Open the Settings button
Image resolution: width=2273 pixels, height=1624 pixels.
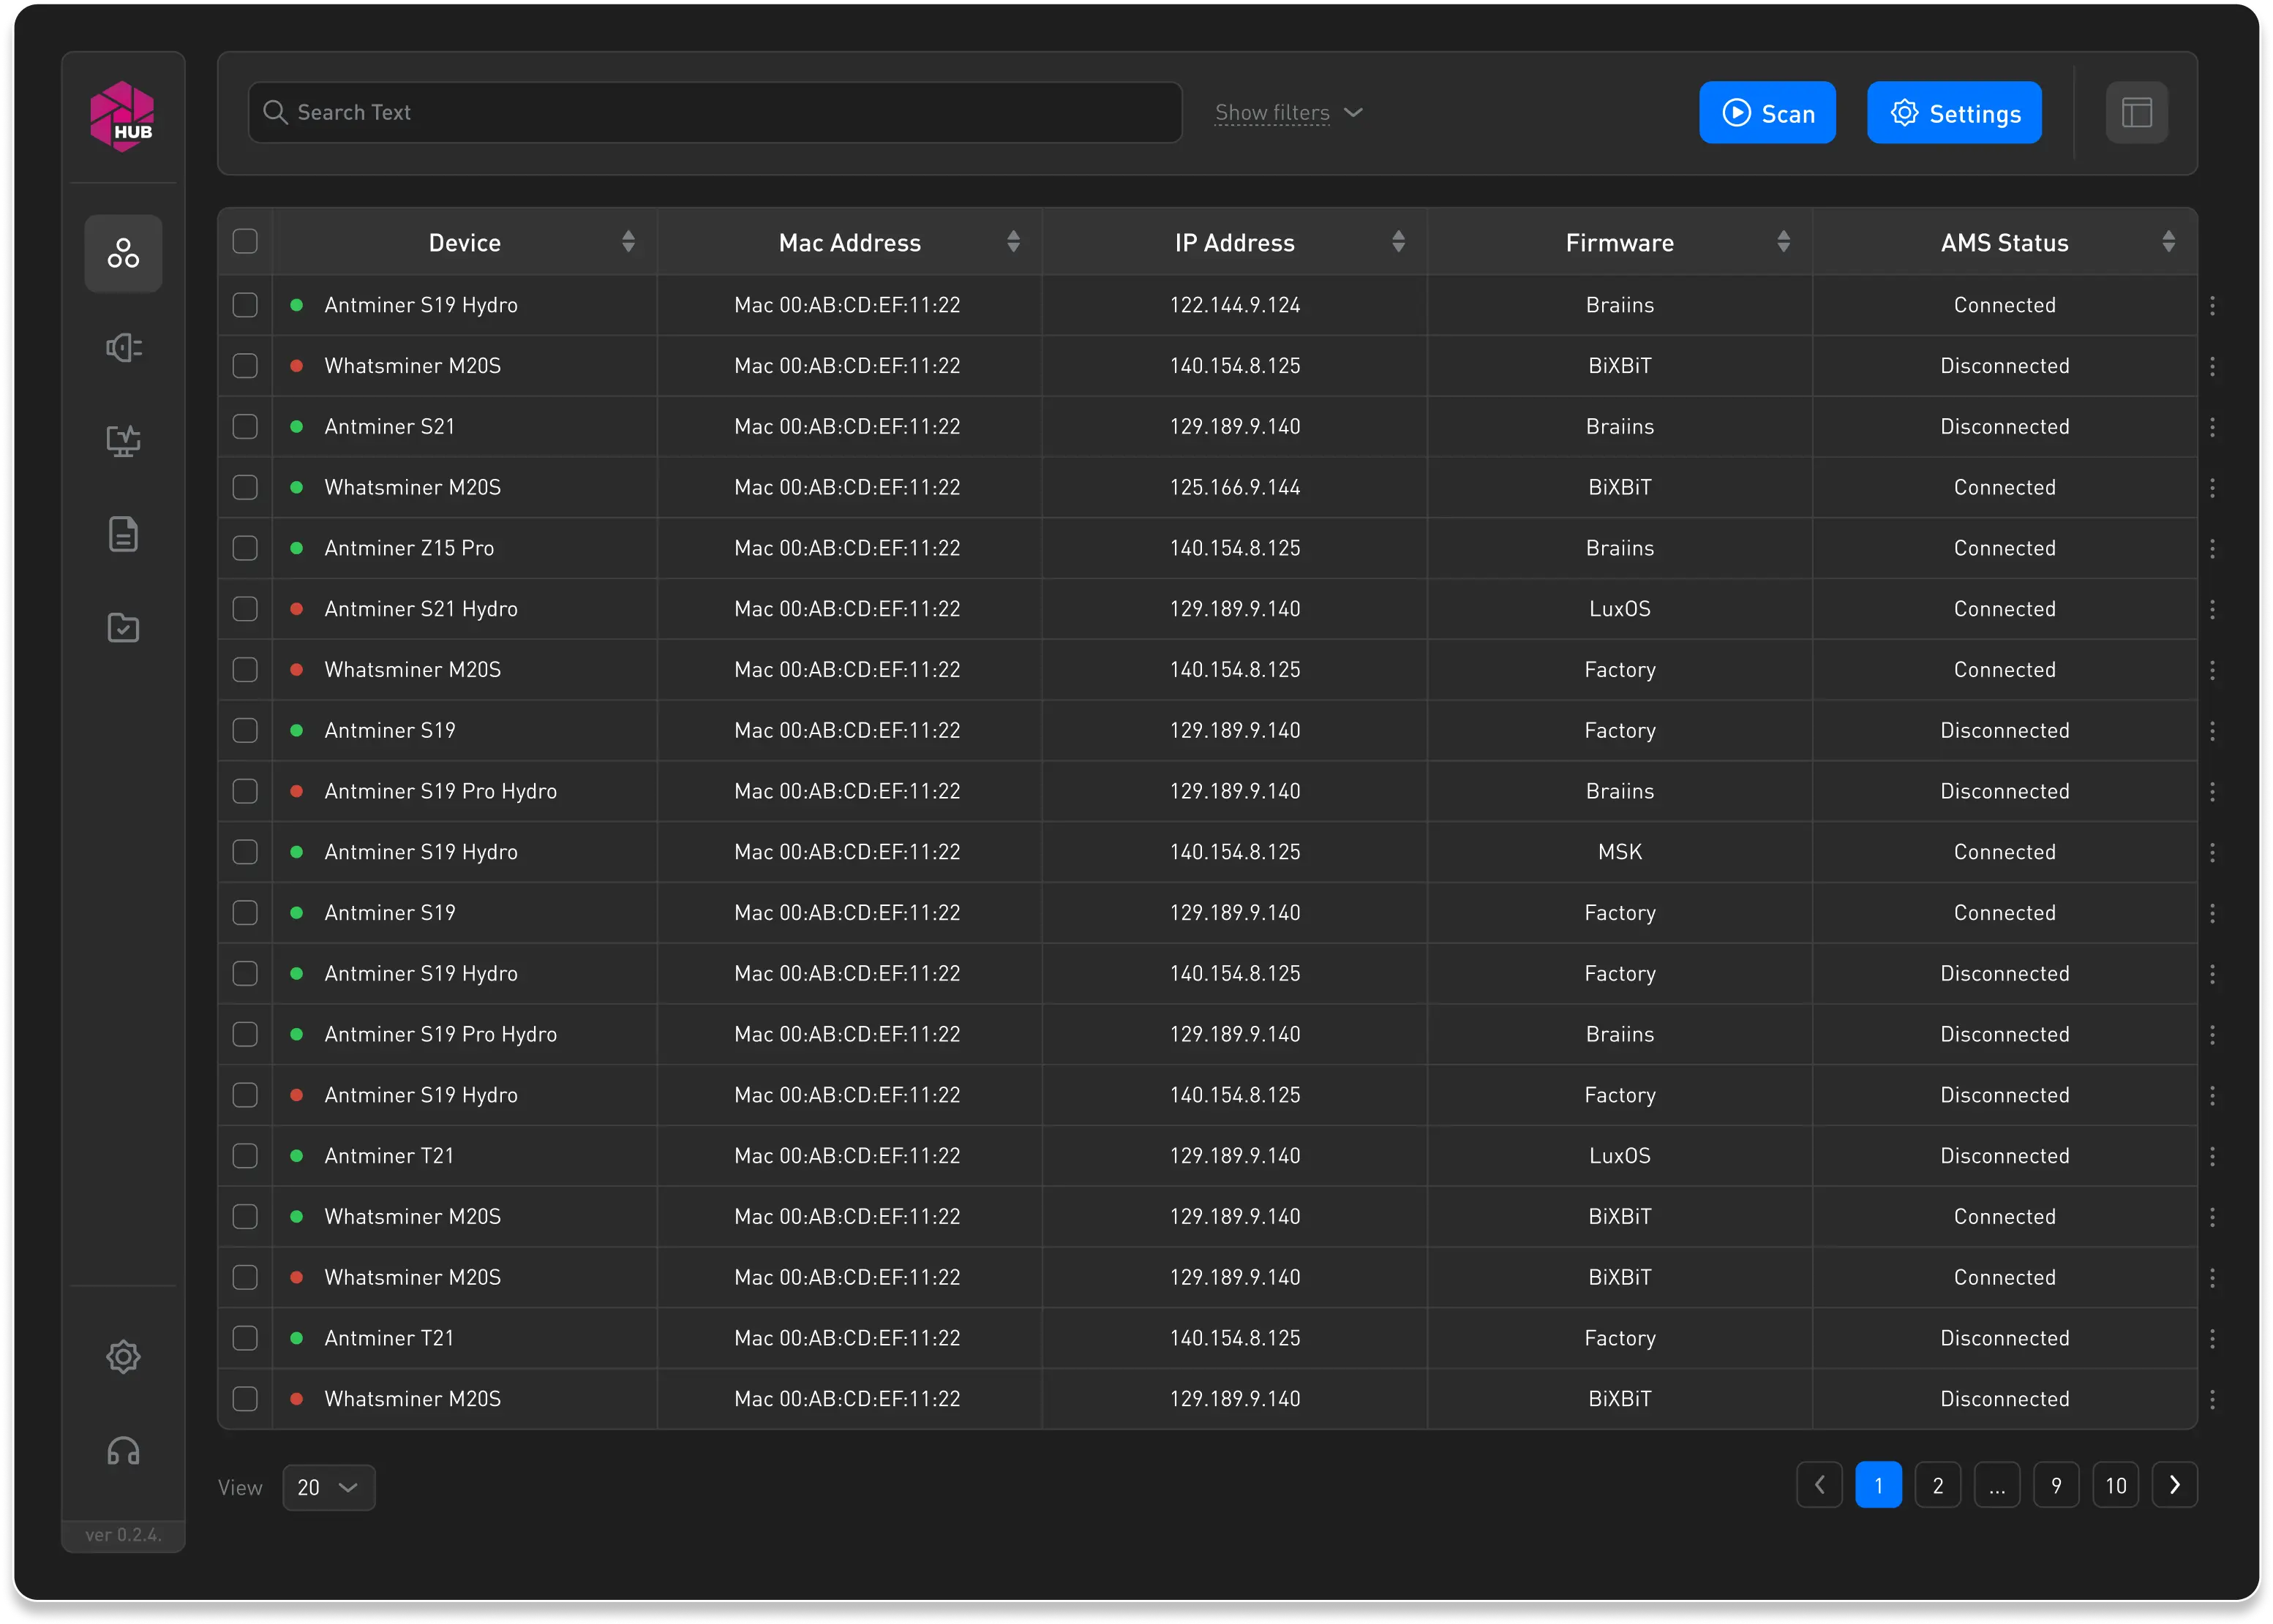(x=1954, y=112)
